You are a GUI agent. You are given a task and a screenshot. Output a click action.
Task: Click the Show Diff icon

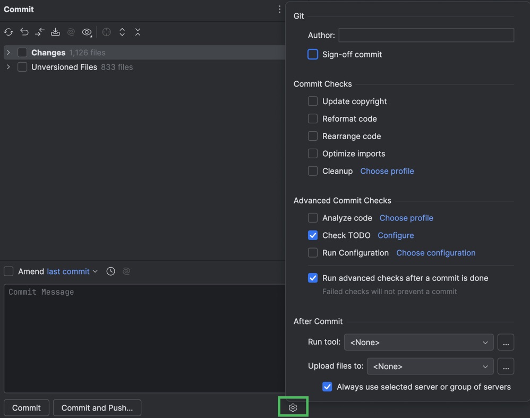point(40,32)
